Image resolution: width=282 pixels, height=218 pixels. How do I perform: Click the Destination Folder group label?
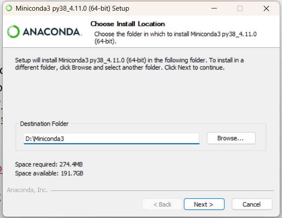[x=44, y=123]
